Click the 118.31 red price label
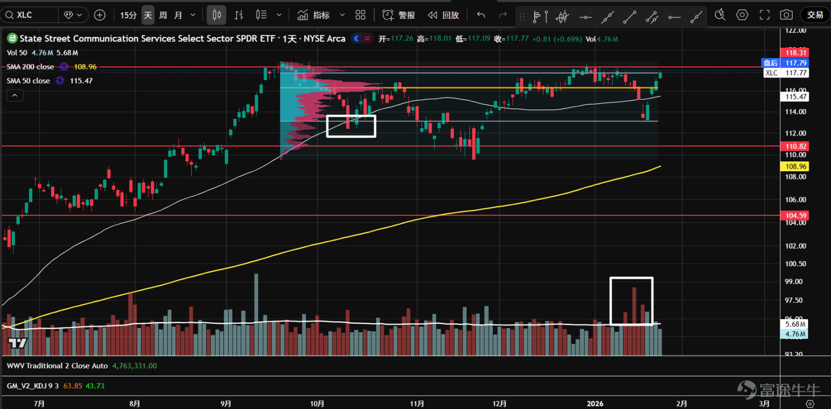Screen dimensions: 831x409 (x=795, y=52)
